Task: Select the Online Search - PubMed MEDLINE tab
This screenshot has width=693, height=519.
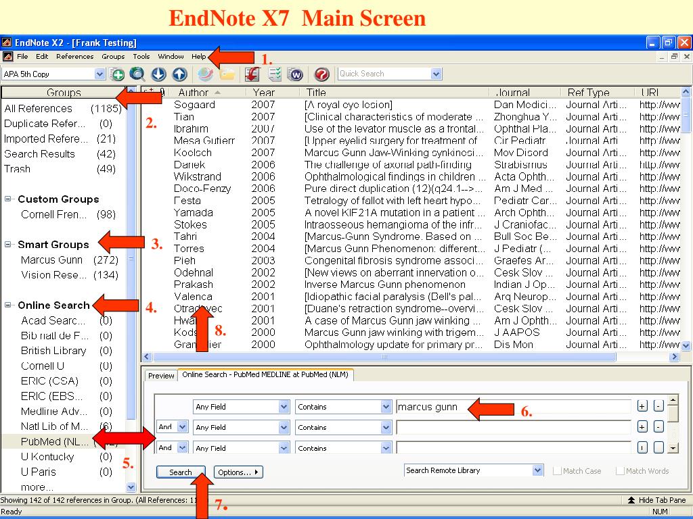Action: 265,374
